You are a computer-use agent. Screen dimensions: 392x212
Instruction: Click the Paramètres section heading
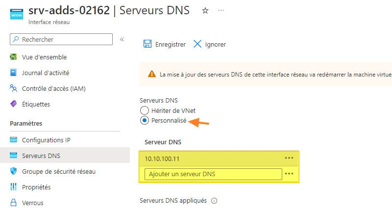pos(26,123)
